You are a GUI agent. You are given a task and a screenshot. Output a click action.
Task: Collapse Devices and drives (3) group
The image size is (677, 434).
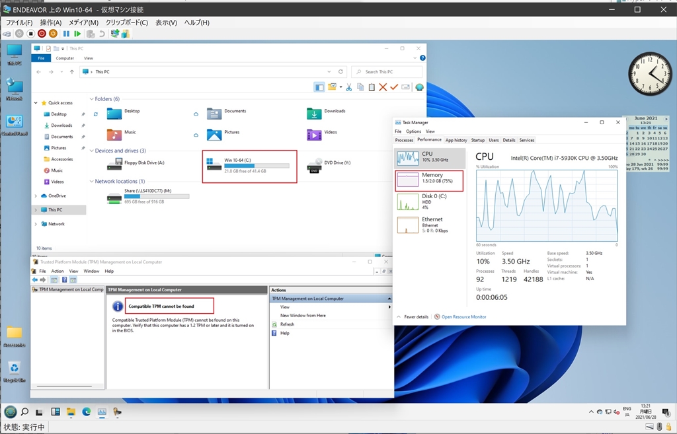91,151
